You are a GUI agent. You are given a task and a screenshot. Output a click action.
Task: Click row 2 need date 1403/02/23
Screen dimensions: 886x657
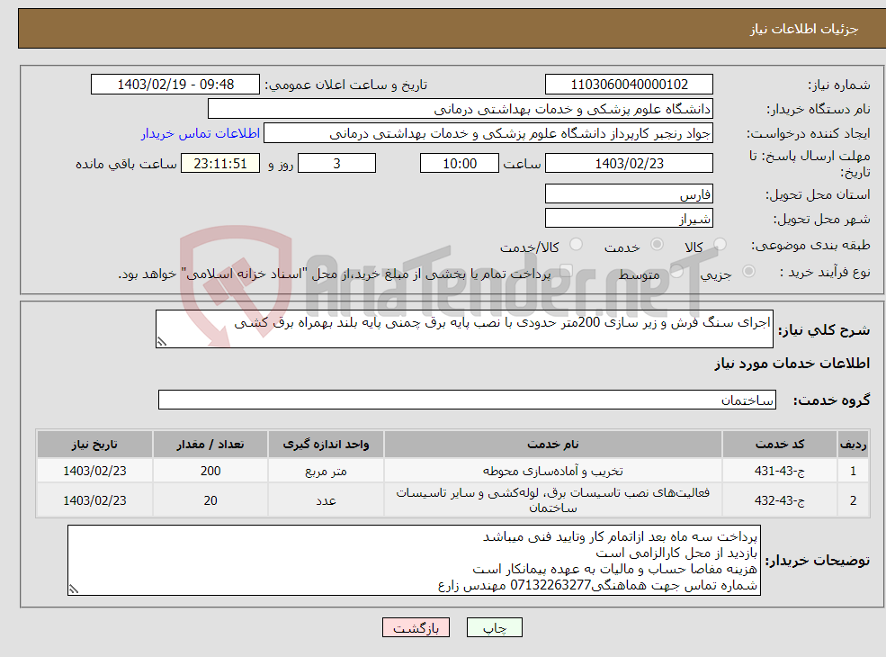click(95, 500)
